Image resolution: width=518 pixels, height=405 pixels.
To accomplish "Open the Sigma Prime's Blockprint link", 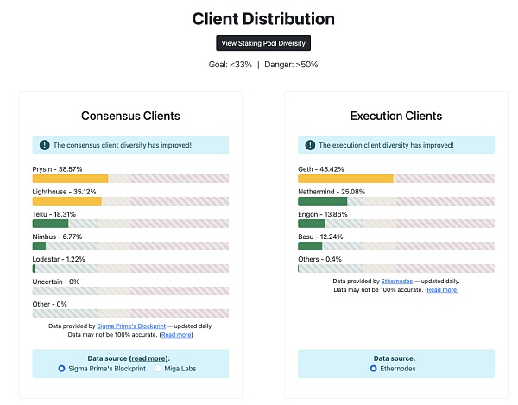I will [131, 326].
